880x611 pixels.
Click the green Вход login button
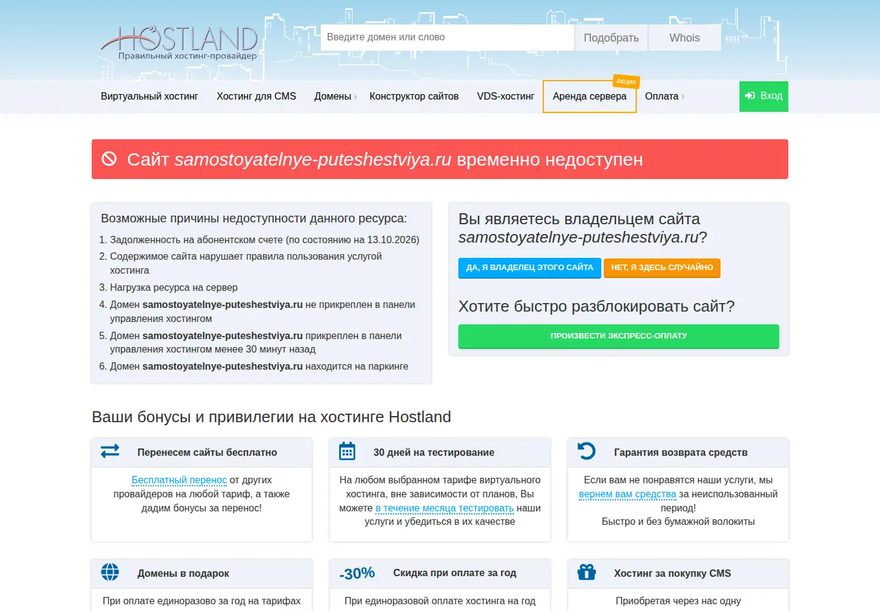tap(764, 97)
